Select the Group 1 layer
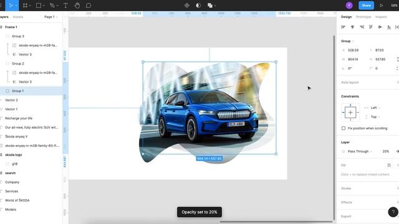 pyautogui.click(x=31, y=91)
